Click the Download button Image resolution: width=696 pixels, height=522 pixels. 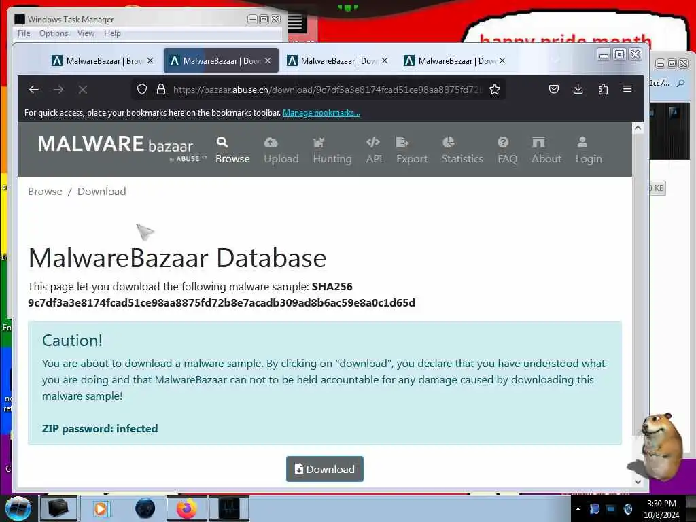point(324,469)
